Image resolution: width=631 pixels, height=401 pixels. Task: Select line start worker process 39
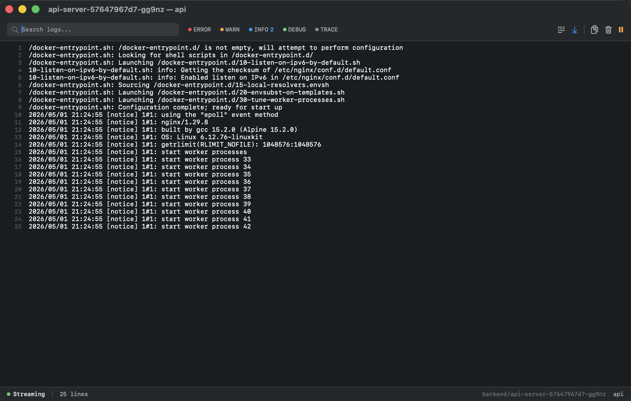(140, 204)
